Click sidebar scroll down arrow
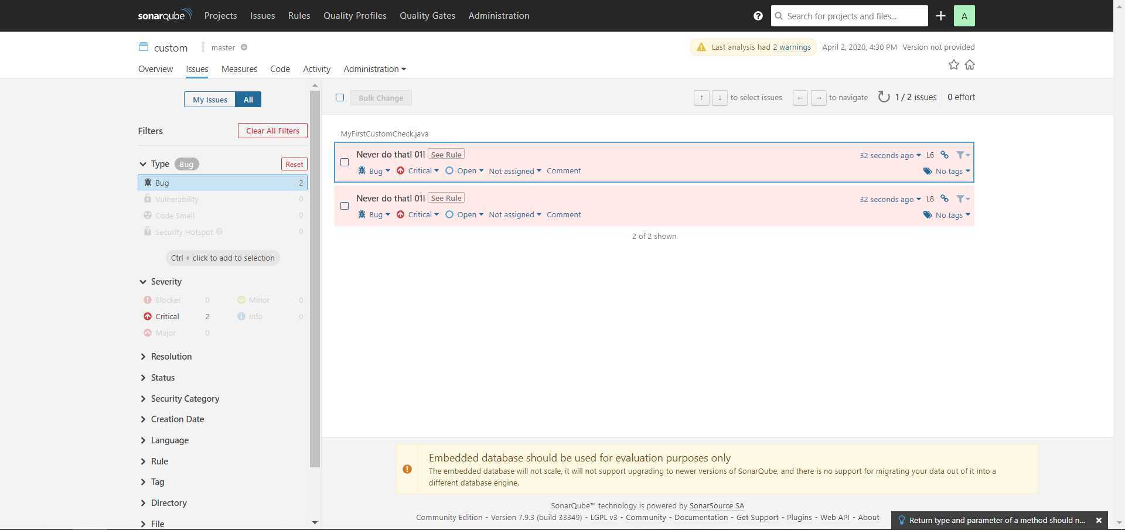The image size is (1125, 530). [x=315, y=522]
